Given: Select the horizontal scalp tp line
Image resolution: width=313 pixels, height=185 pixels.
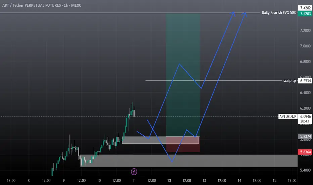Looking at the screenshot, I should tap(214, 81).
